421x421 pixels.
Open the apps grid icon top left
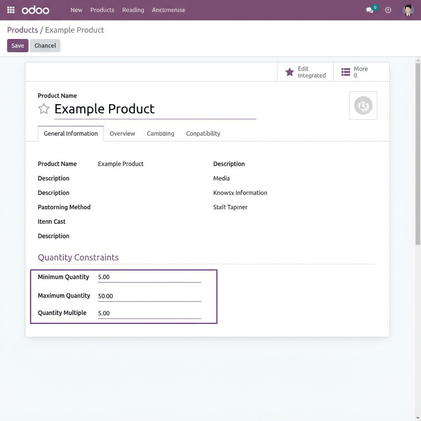click(x=10, y=10)
